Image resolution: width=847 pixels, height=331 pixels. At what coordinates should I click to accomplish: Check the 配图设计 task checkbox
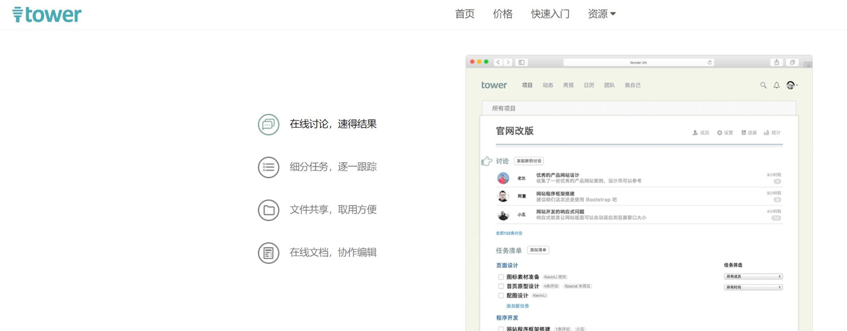(x=501, y=296)
